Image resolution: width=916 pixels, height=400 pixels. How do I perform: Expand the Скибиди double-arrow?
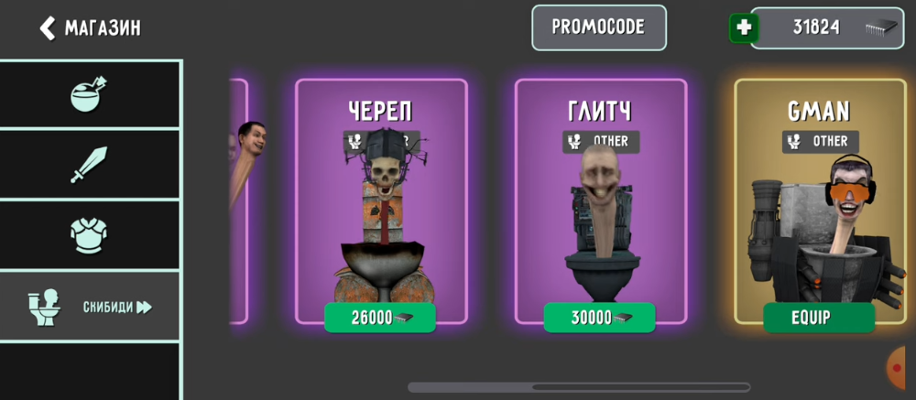[x=145, y=308]
